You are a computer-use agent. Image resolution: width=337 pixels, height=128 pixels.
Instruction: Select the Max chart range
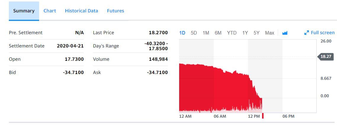[269, 33]
